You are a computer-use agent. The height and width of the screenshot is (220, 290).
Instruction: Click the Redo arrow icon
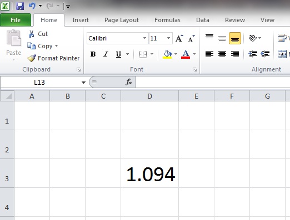tap(50, 6)
